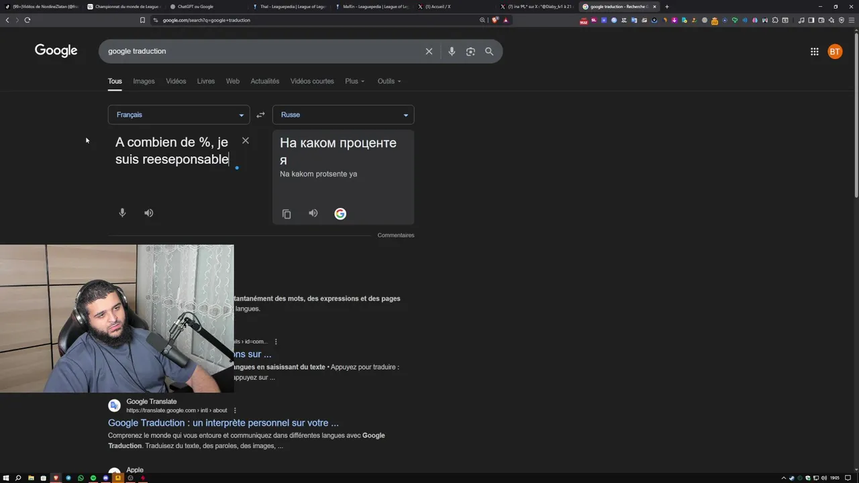Image resolution: width=859 pixels, height=483 pixels.
Task: Switch to the Vidéos tab
Action: pos(176,81)
